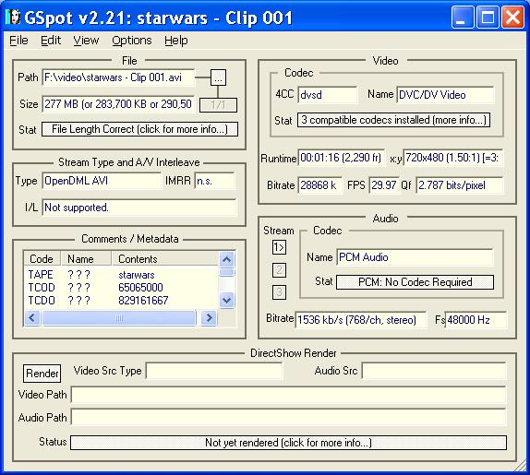Open the Options menu
The image size is (530, 475).
click(132, 41)
